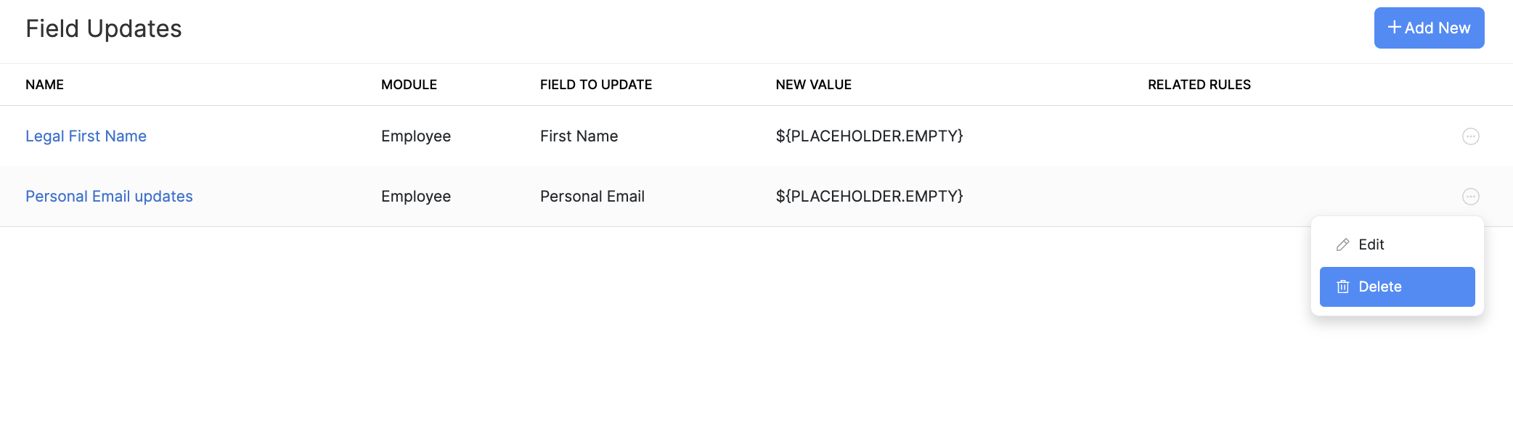Click the NAME column header
The height and width of the screenshot is (441, 1513).
click(x=44, y=85)
